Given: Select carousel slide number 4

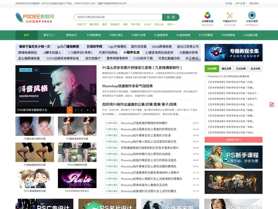Looking at the screenshot, I should pos(88,110).
